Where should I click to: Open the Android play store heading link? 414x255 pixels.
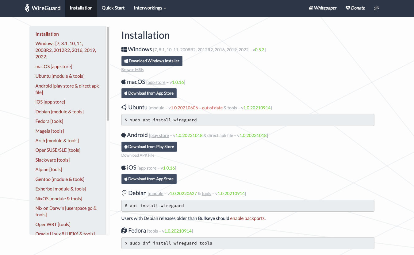pos(159,135)
